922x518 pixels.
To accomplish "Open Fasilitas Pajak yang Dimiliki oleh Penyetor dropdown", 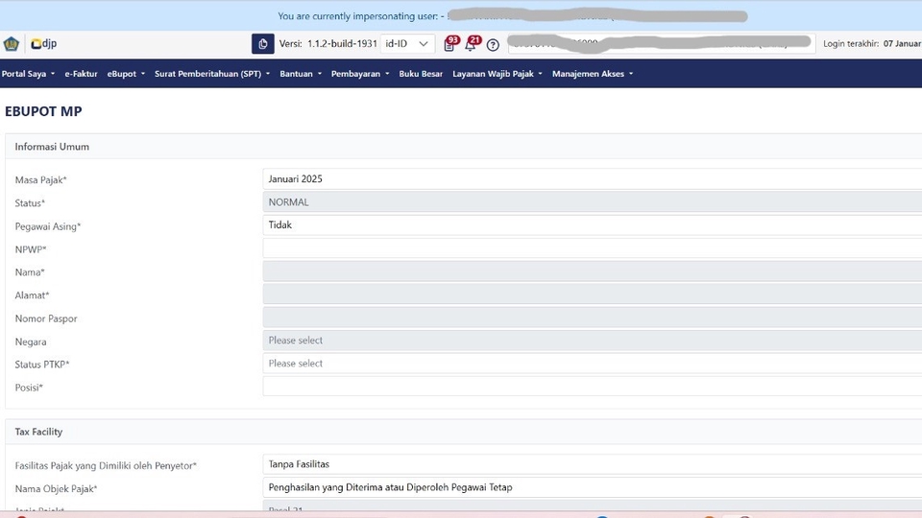I will [x=592, y=464].
